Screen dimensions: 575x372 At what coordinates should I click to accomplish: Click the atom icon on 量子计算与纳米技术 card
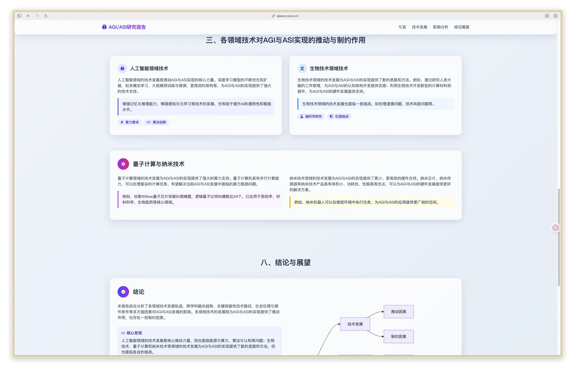tap(123, 164)
